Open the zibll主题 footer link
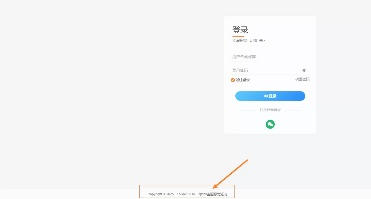The image size is (371, 199). 207,194
